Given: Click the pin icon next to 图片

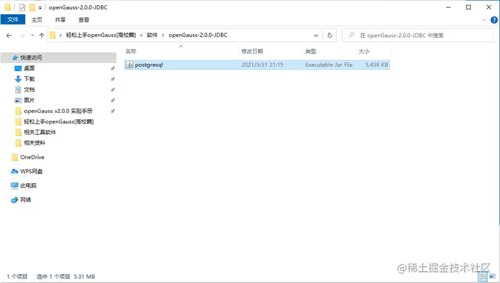Looking at the screenshot, I should 112,100.
